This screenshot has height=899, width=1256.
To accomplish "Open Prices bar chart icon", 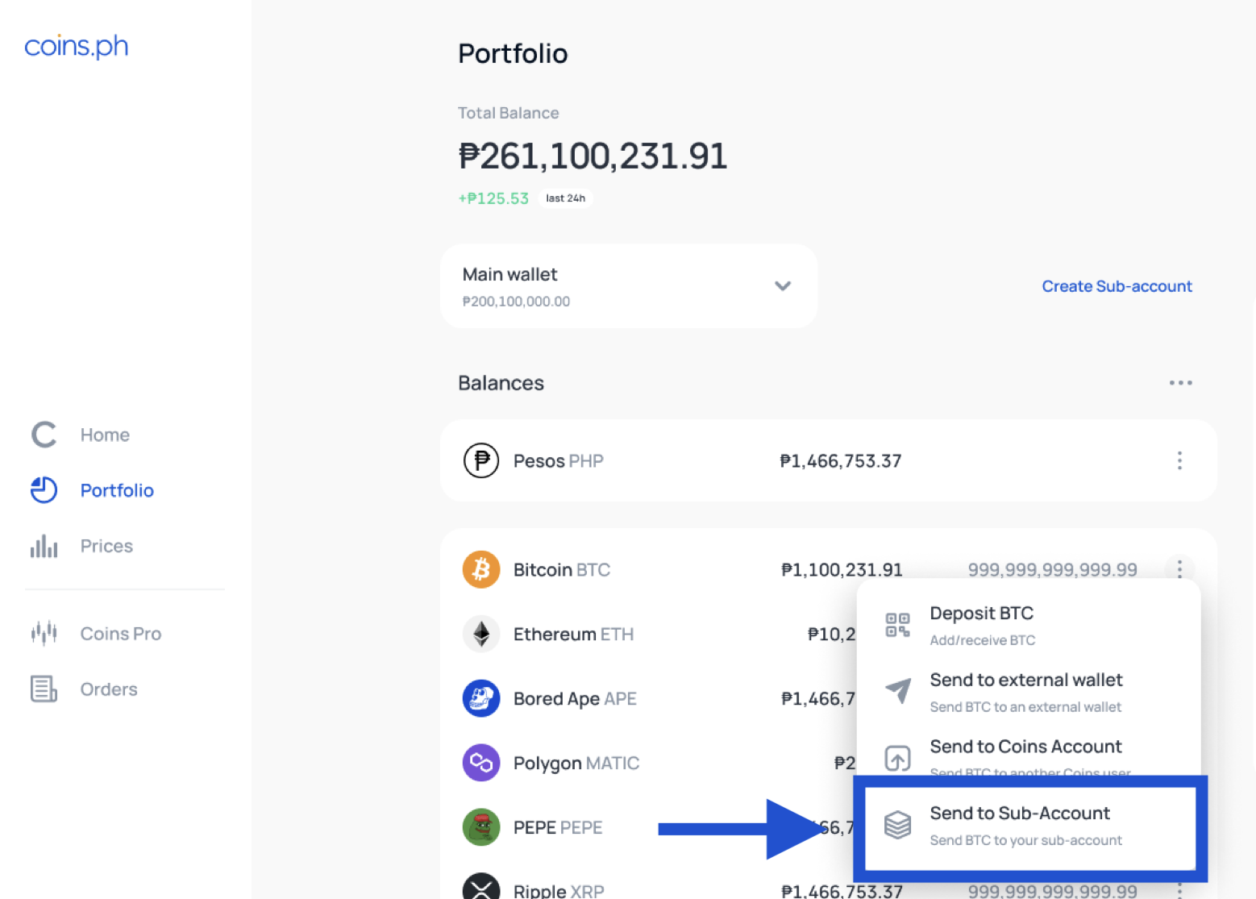I will (x=44, y=546).
